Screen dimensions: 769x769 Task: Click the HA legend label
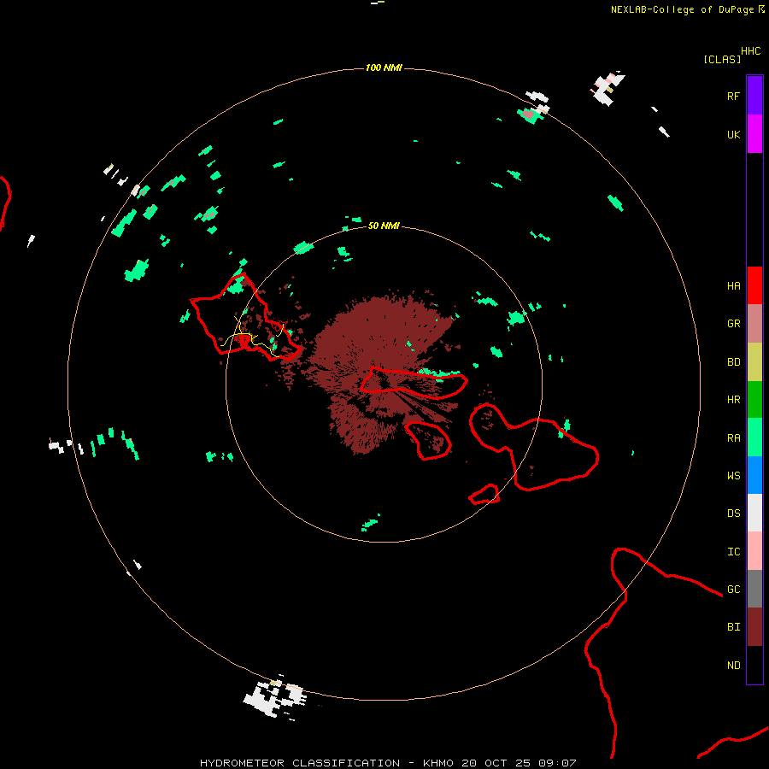(733, 285)
